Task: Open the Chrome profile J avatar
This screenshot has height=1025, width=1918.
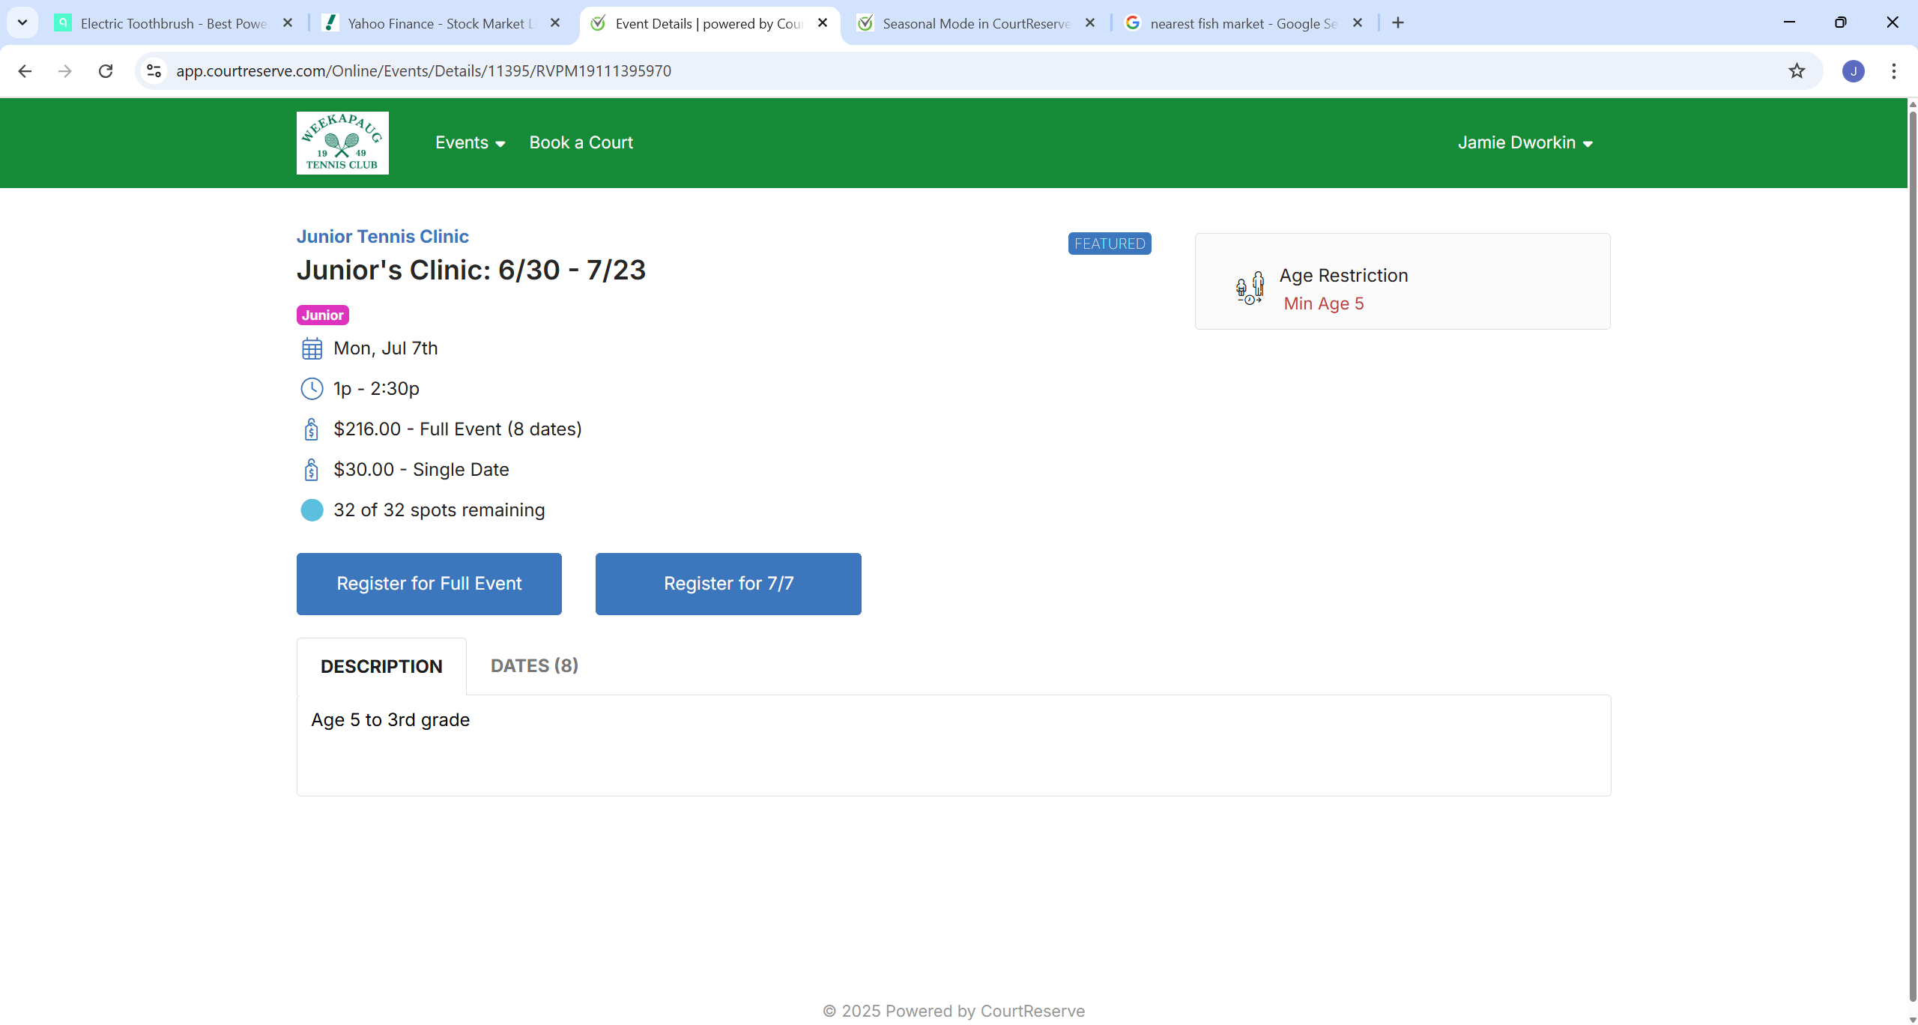Action: [x=1854, y=71]
